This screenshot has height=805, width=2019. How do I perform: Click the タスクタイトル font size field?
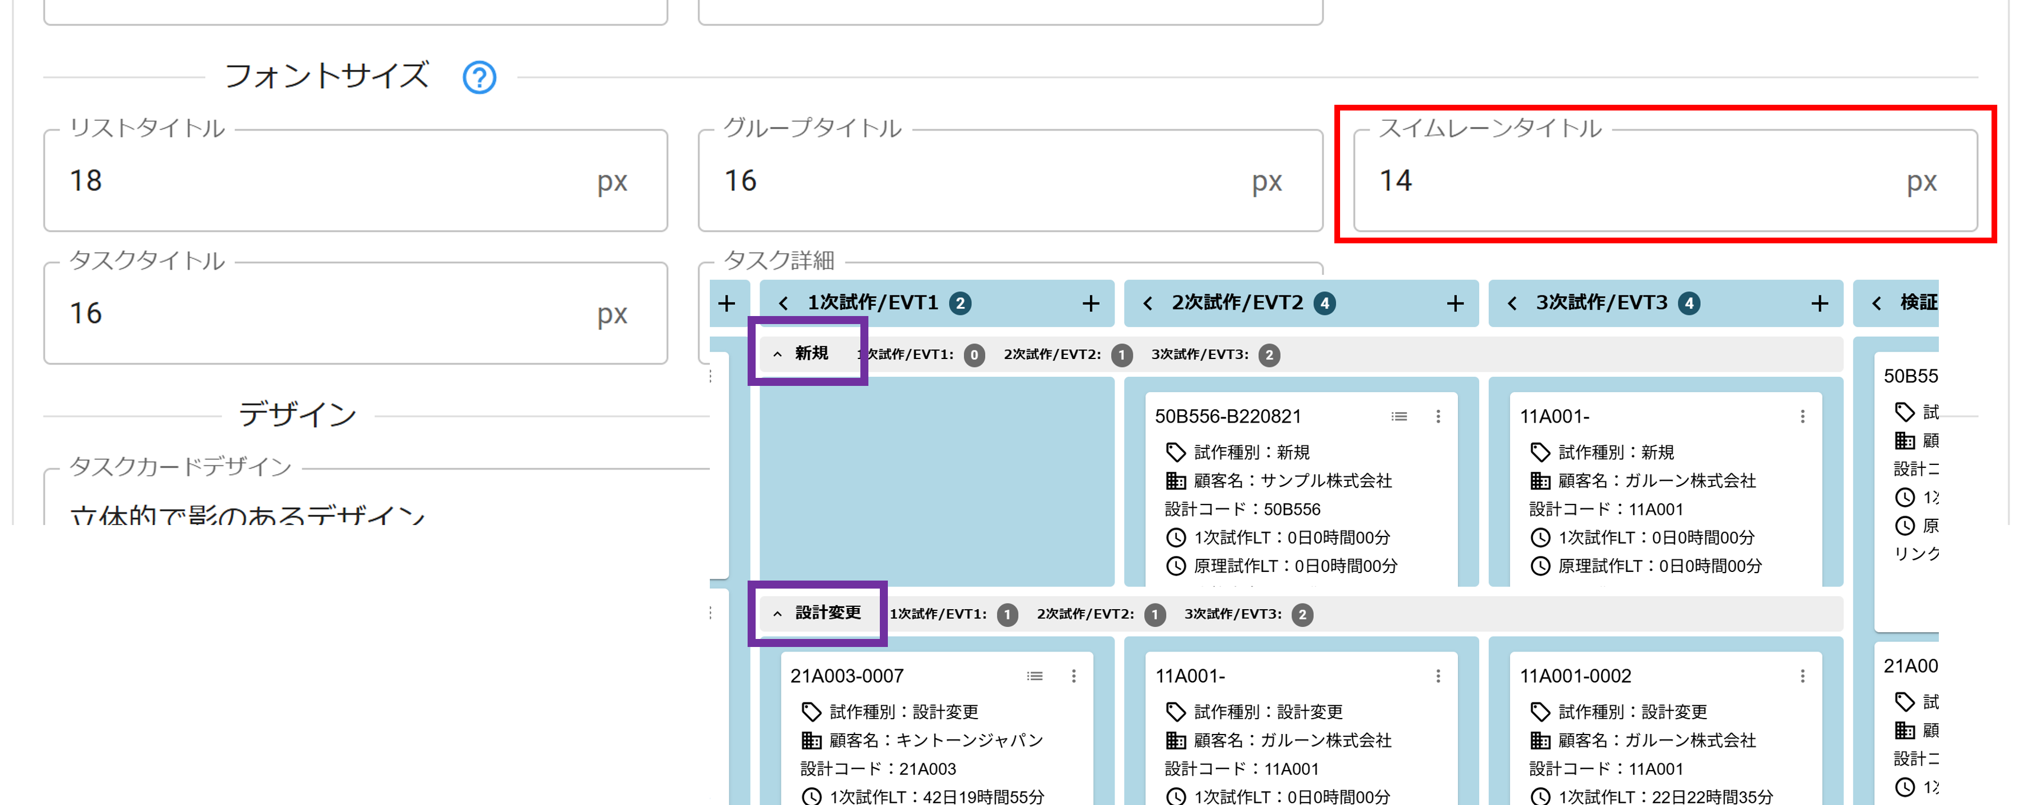tap(355, 314)
